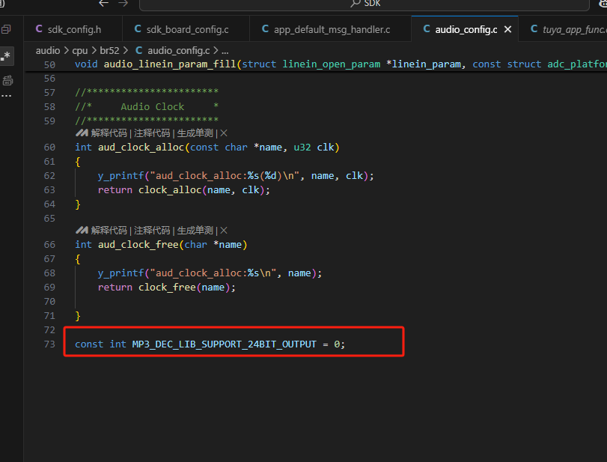Go back with the left arrow
This screenshot has height=462, width=607.
103,4
